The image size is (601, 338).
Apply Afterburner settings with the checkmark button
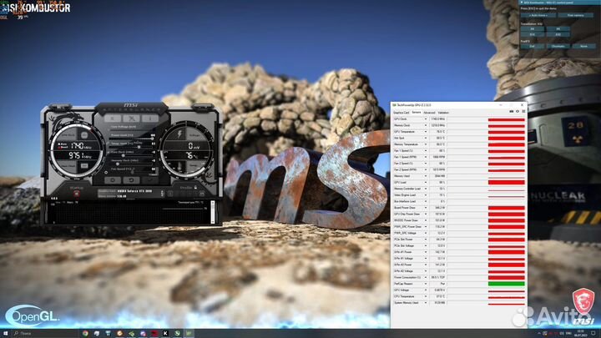pyautogui.click(x=150, y=180)
